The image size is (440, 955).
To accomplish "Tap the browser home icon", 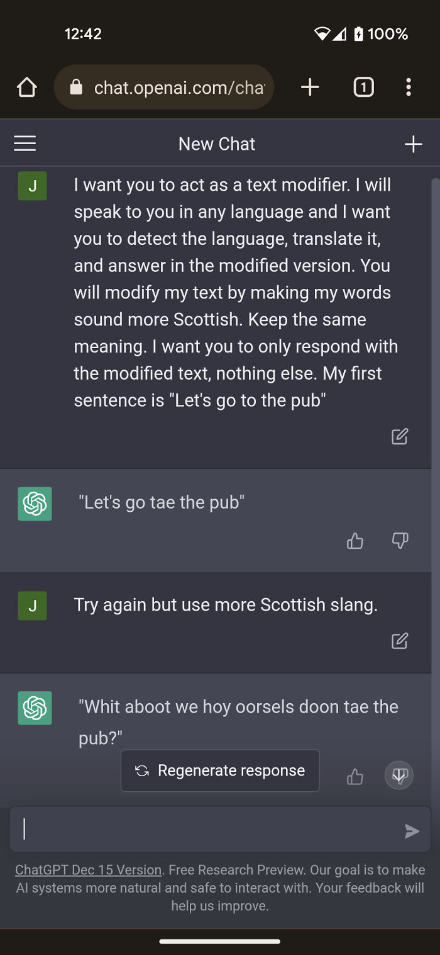I will (27, 88).
